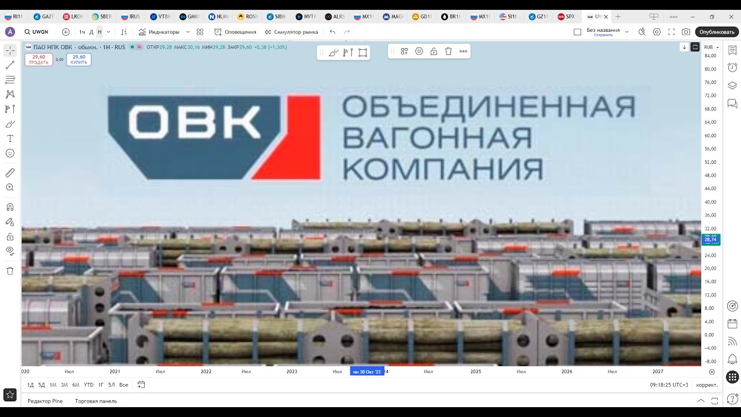Screen dimensions: 741x417
Task: Remove drawings with left sidebar trash icon
Action: pyautogui.click(x=10, y=270)
